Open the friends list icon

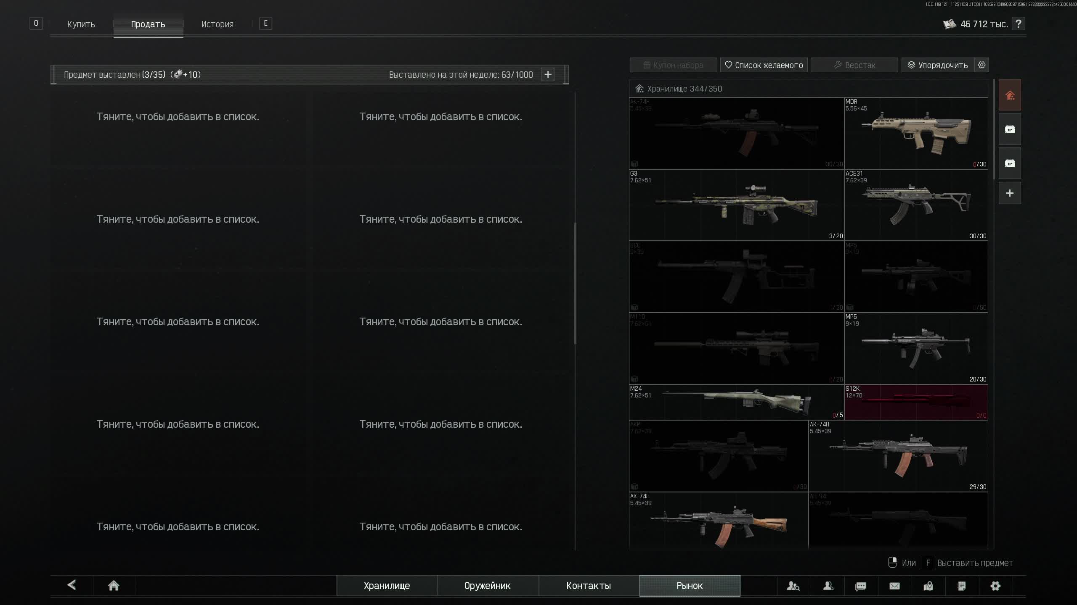click(x=828, y=586)
